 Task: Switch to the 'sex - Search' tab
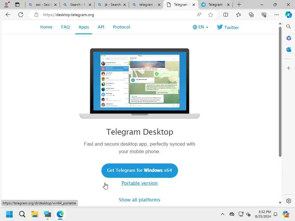point(43,5)
